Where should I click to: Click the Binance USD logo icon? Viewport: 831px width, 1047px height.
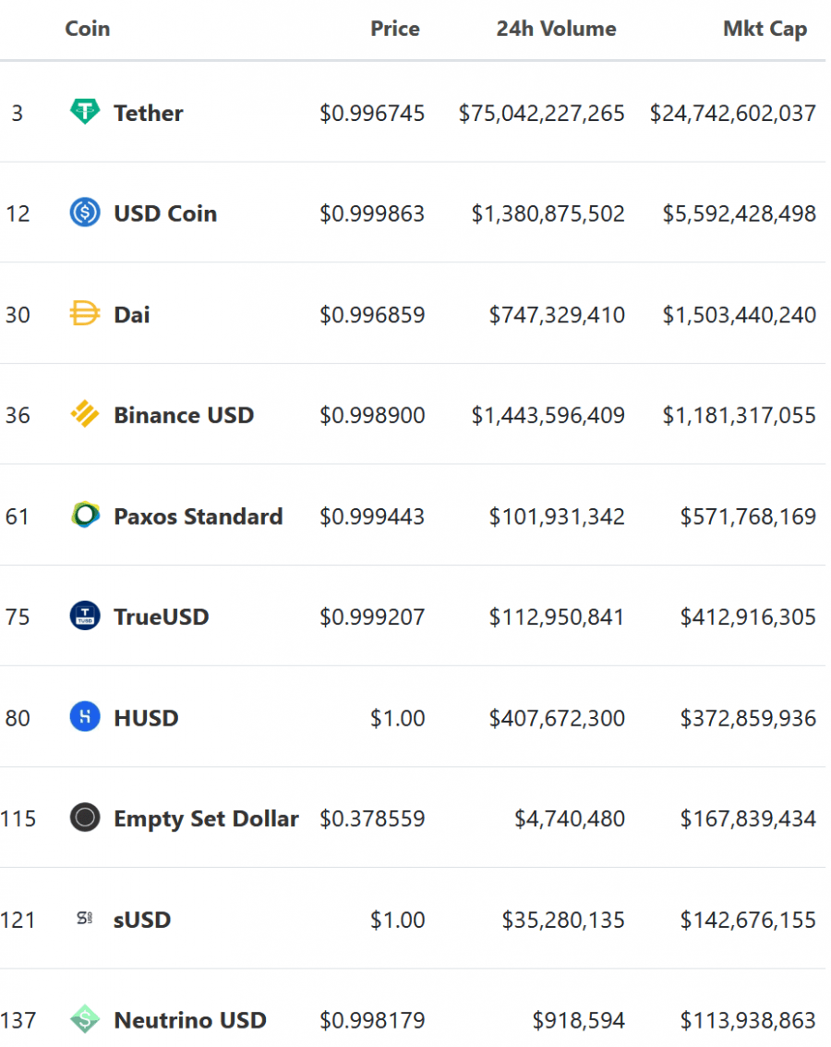[85, 415]
